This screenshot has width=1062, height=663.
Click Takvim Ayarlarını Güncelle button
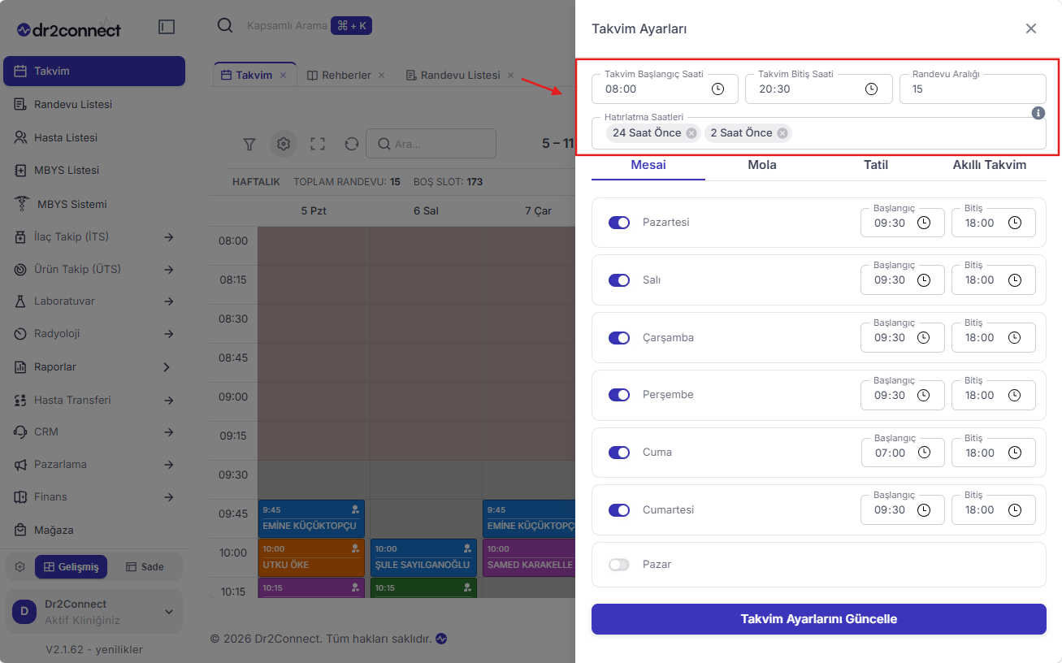click(819, 619)
